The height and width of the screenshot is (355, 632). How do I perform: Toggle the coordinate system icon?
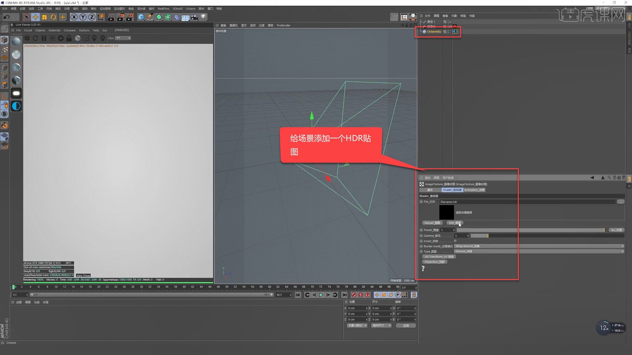(x=101, y=17)
